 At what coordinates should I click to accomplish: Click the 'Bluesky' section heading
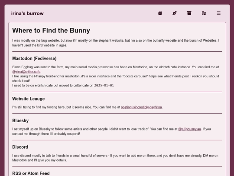[20, 121]
